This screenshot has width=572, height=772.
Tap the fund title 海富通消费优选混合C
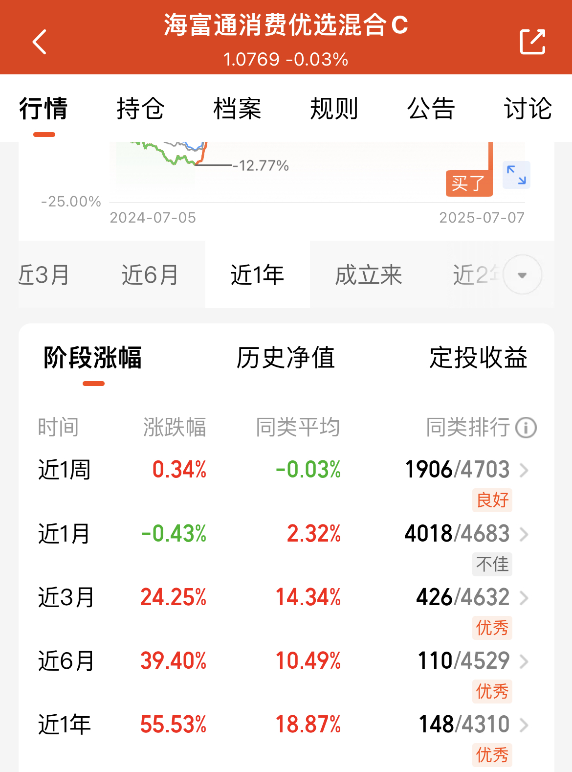[x=286, y=25]
